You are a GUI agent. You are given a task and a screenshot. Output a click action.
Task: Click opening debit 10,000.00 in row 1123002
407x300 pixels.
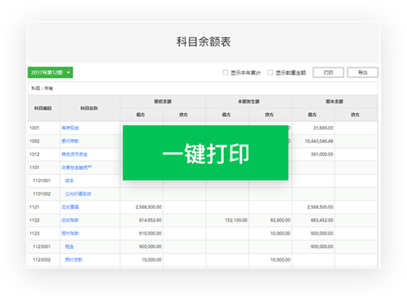pyautogui.click(x=151, y=259)
